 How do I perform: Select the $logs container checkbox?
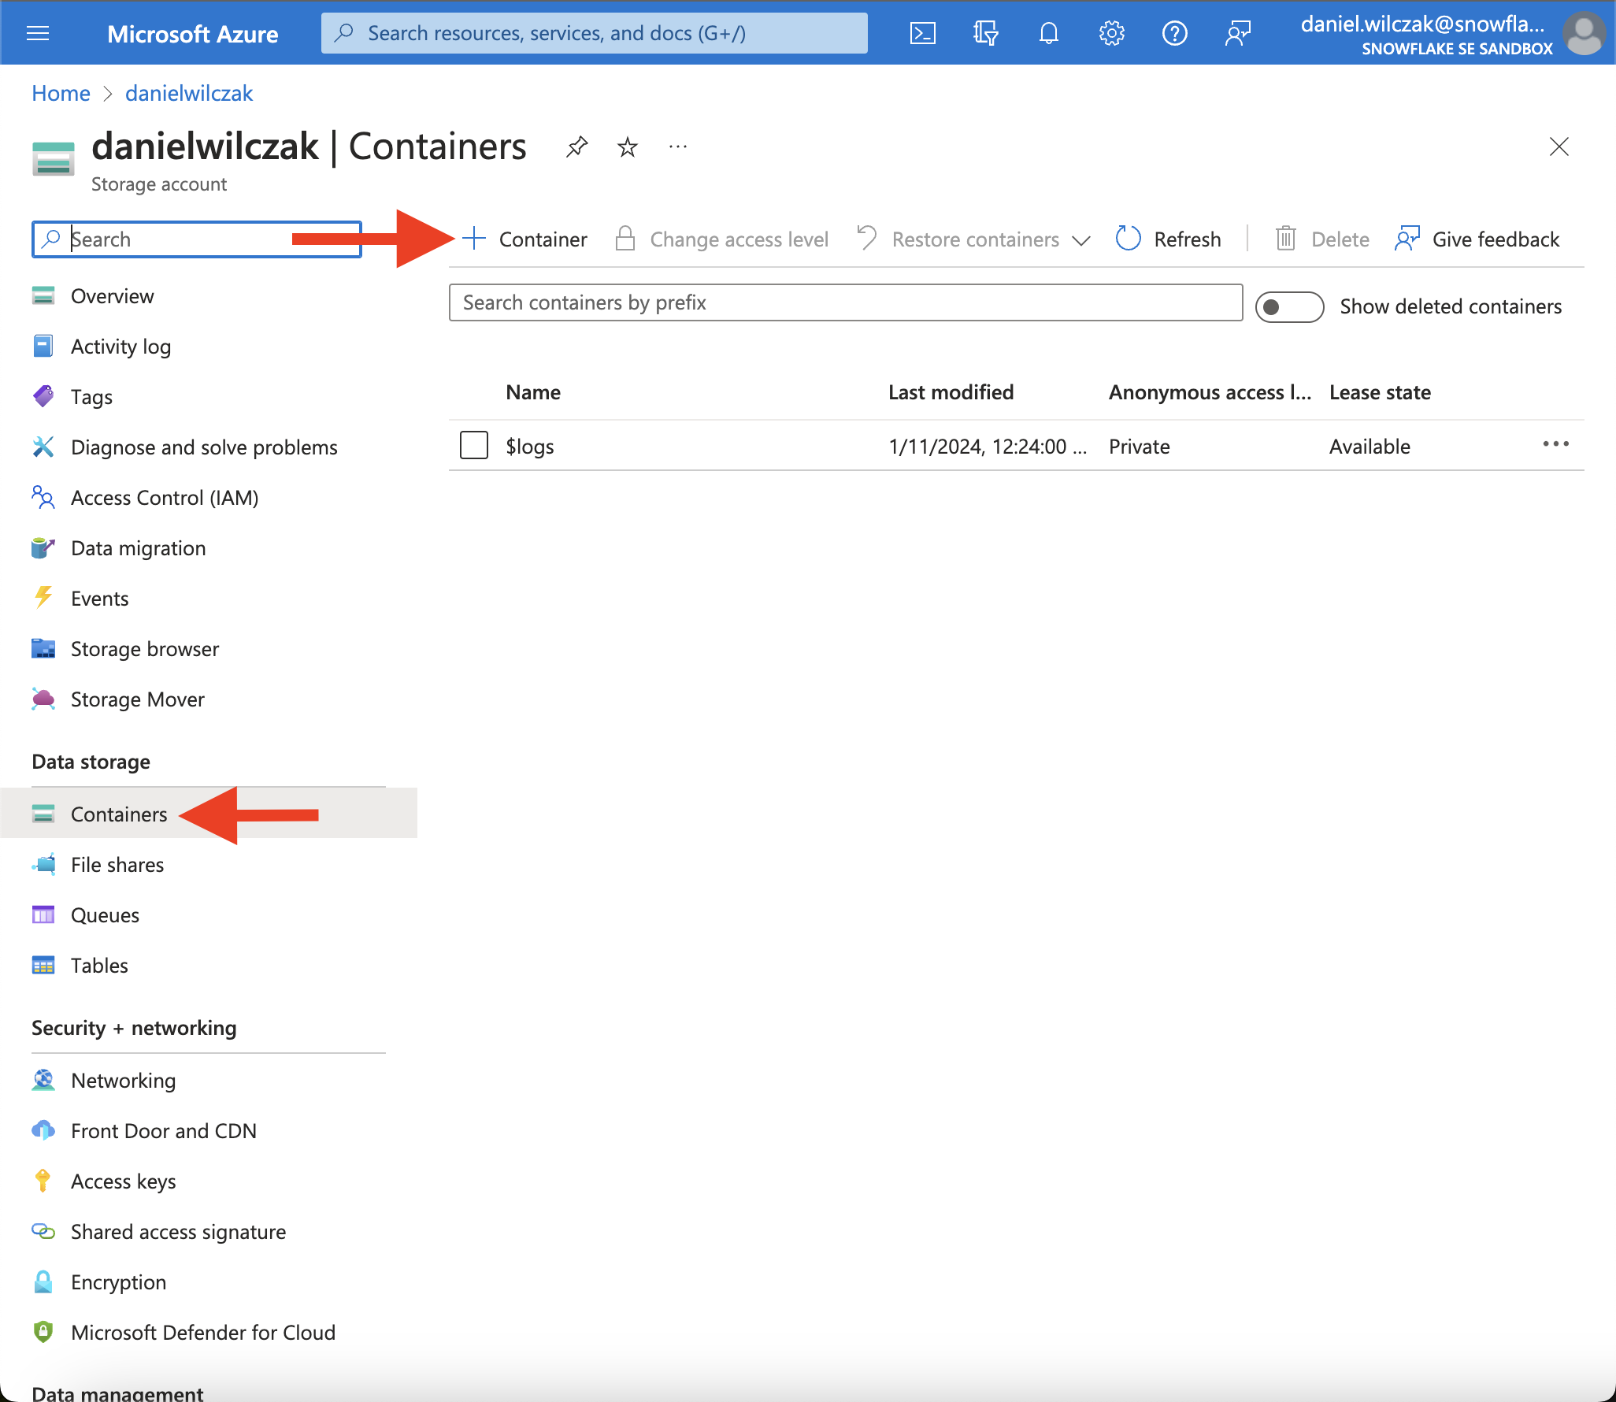click(474, 445)
